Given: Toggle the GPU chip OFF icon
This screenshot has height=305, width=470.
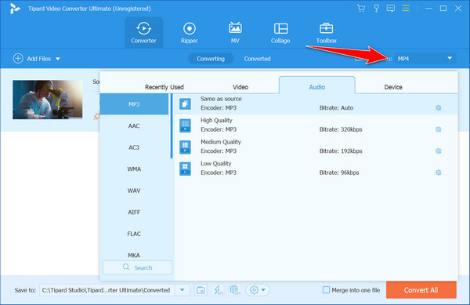Looking at the screenshot, I should coord(235,290).
